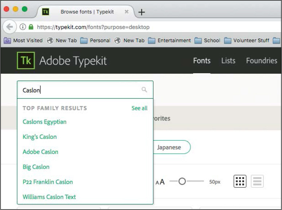Image resolution: width=282 pixels, height=210 pixels.
Task: Open site information icon in address bar
Action: coord(23,27)
